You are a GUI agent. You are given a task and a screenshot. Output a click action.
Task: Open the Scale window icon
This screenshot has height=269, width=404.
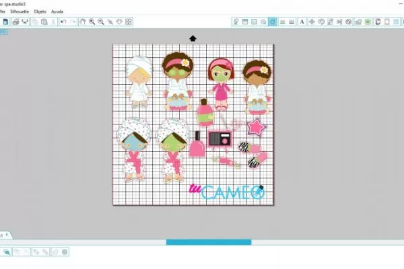pos(330,22)
